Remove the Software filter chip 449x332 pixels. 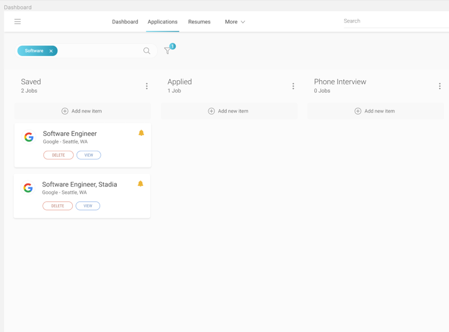51,51
